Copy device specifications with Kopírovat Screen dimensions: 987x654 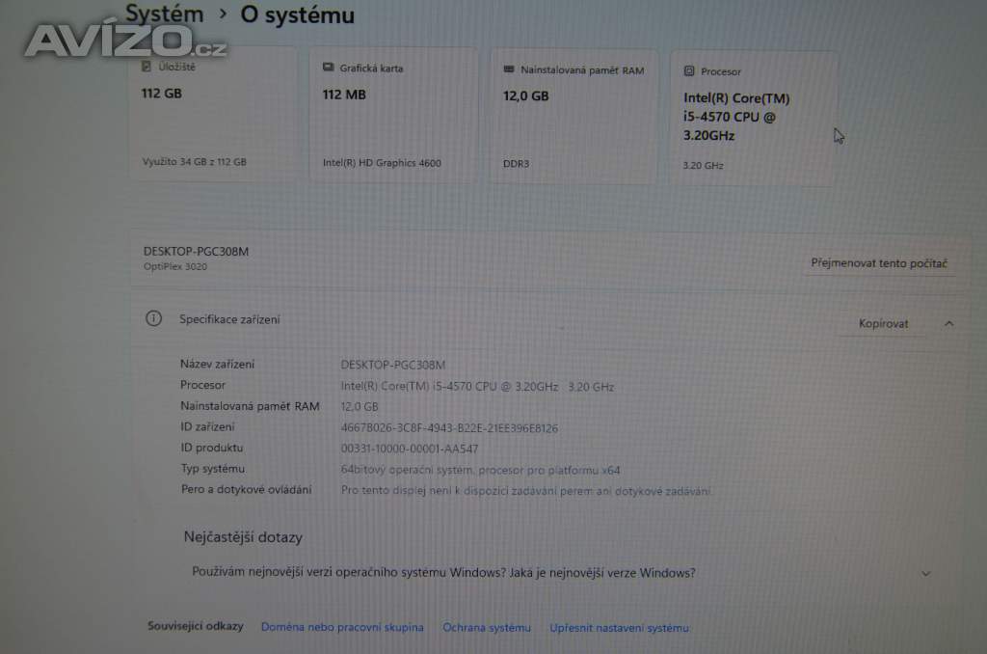[x=881, y=323]
